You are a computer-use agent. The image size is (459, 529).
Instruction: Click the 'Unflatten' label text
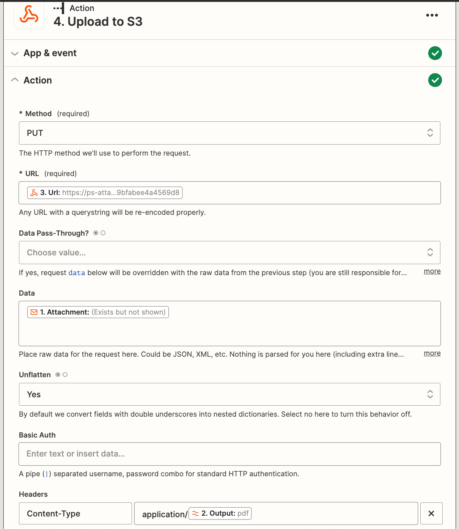click(35, 375)
